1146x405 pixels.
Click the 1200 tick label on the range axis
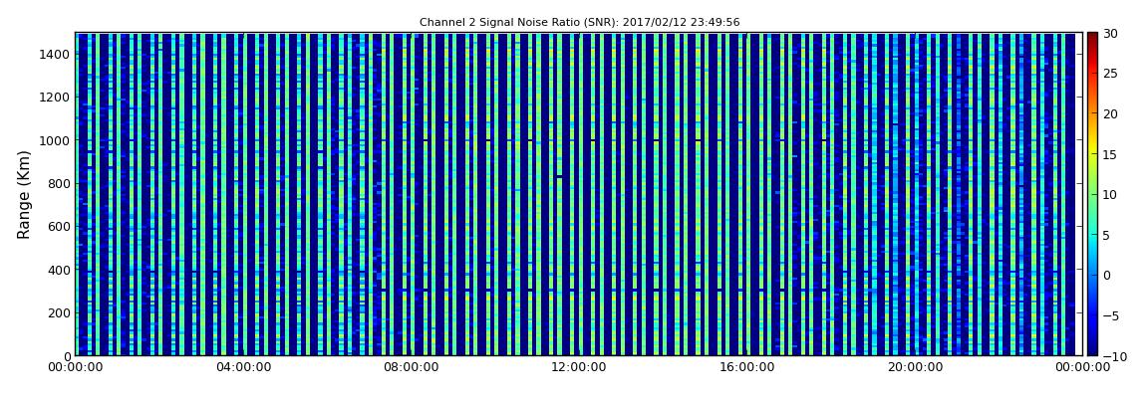tap(55, 98)
